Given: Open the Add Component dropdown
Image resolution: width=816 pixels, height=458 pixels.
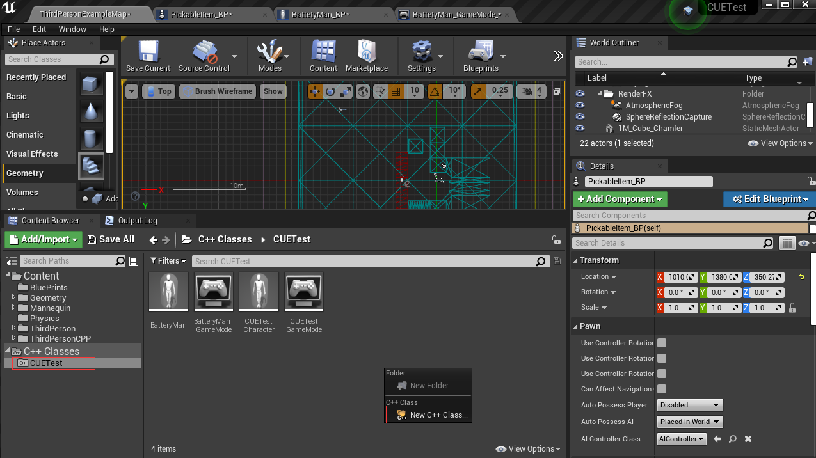Looking at the screenshot, I should coord(620,199).
